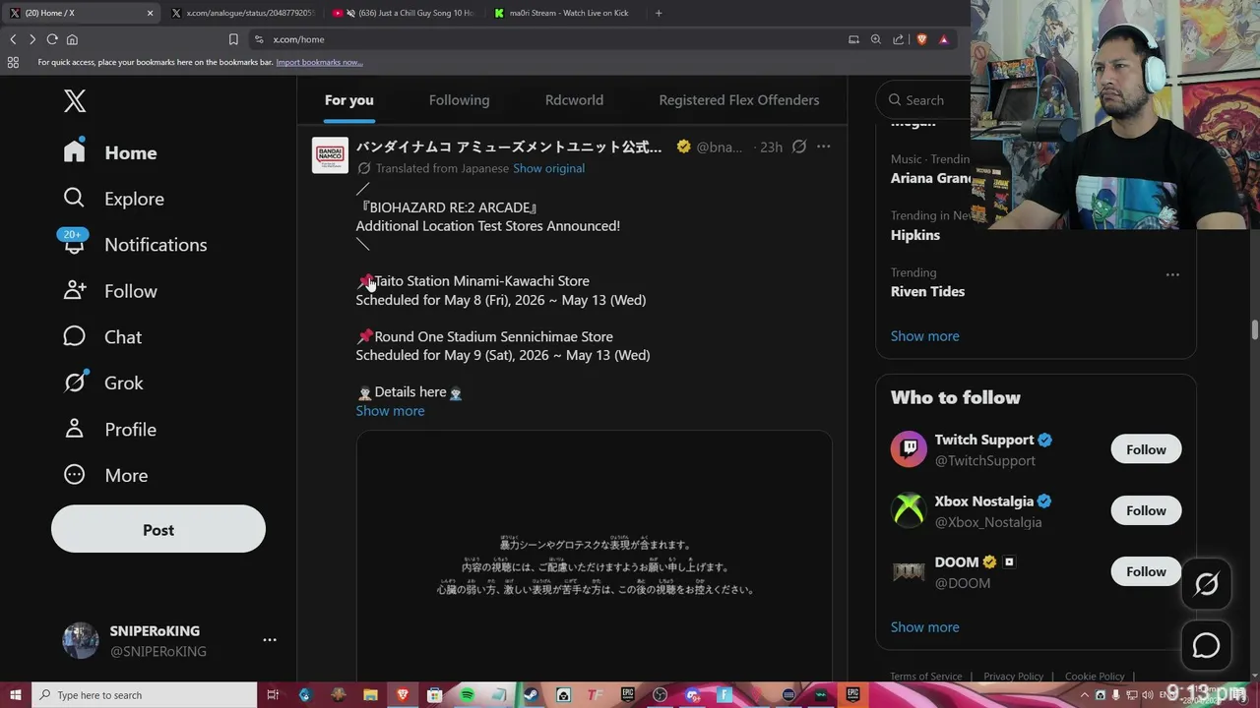This screenshot has height=708, width=1260.
Task: Open trending topic Ariana Grande
Action: (930, 178)
